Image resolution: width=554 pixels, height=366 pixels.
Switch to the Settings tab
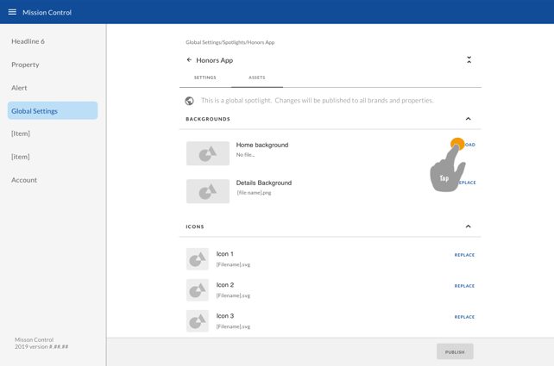(x=205, y=78)
